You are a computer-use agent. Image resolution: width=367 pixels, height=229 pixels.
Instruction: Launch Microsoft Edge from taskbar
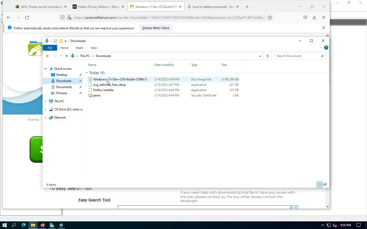tap(24, 225)
